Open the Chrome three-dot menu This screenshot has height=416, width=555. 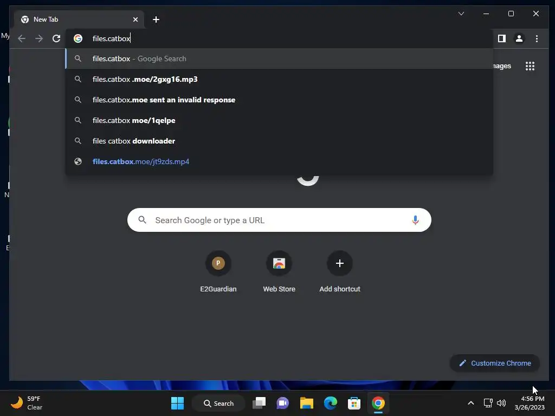[537, 38]
